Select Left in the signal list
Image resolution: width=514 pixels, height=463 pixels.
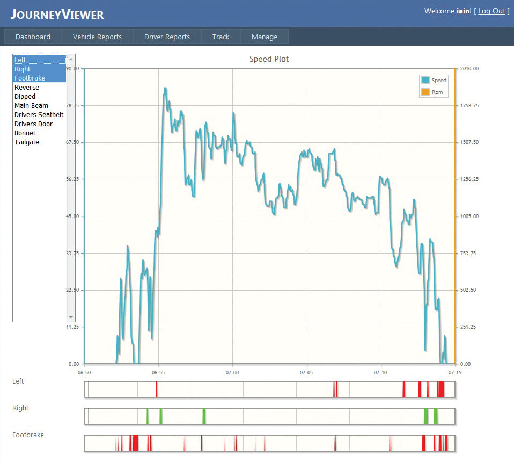[20, 60]
